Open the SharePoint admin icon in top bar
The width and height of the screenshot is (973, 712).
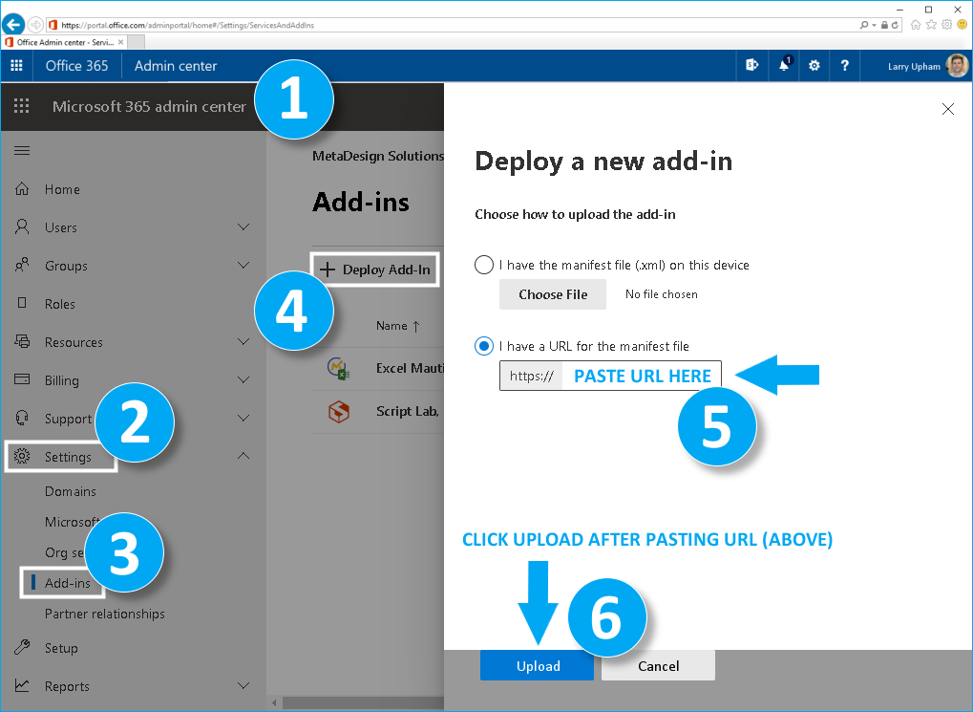pos(752,65)
